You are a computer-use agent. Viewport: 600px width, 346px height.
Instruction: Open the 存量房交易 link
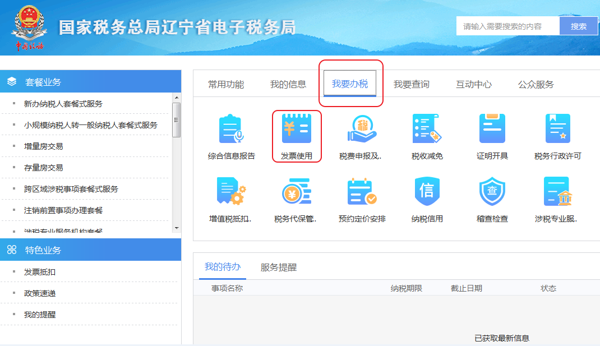click(43, 168)
